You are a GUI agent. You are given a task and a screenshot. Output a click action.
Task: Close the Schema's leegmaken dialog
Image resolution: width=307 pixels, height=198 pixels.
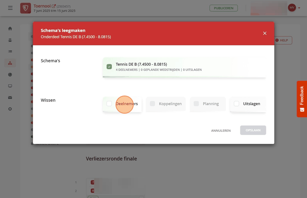tap(265, 33)
